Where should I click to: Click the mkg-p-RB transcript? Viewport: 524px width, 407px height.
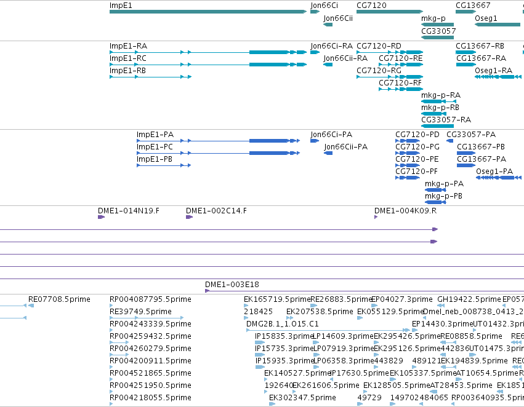tap(433, 114)
